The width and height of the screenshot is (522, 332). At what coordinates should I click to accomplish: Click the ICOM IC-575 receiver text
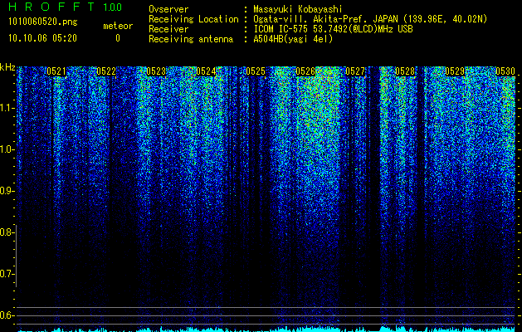click(333, 29)
